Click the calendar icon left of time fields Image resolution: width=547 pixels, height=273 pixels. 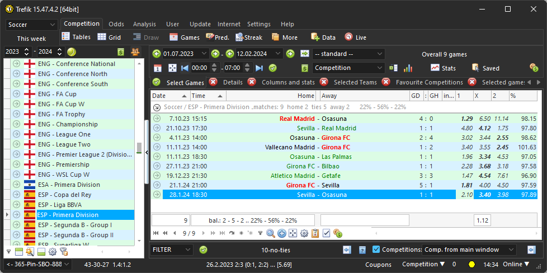158,68
